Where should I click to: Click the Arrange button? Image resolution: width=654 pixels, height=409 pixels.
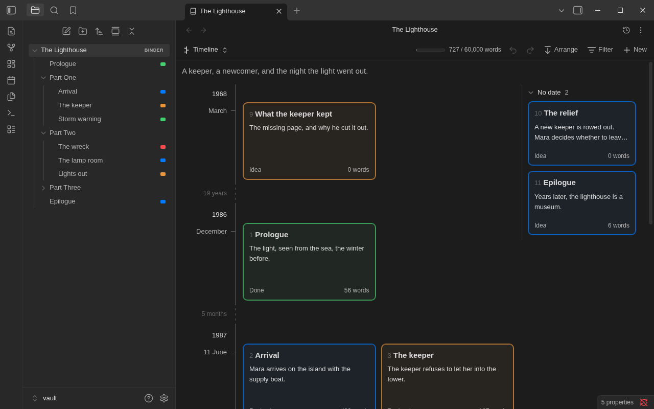(x=560, y=50)
